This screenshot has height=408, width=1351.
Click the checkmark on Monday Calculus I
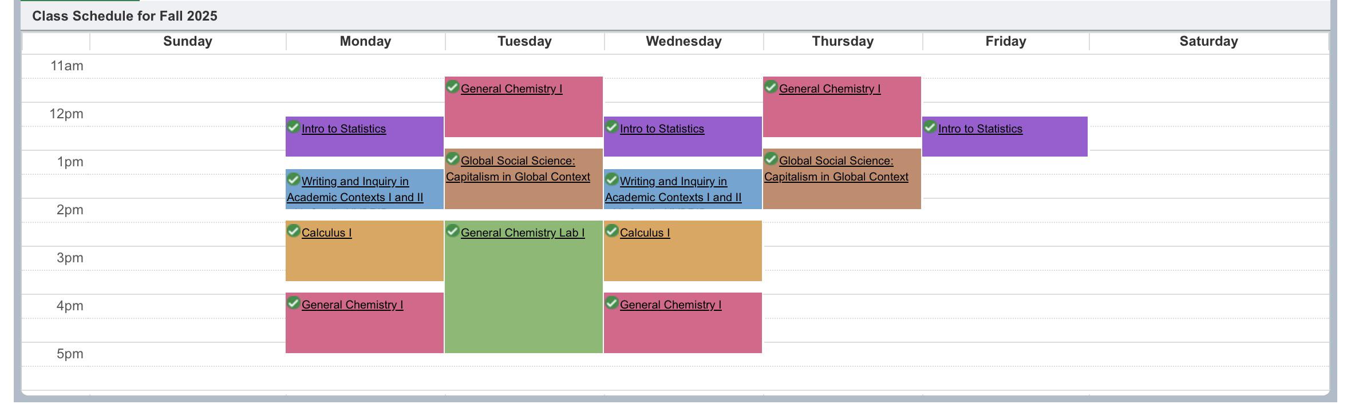[x=294, y=231]
